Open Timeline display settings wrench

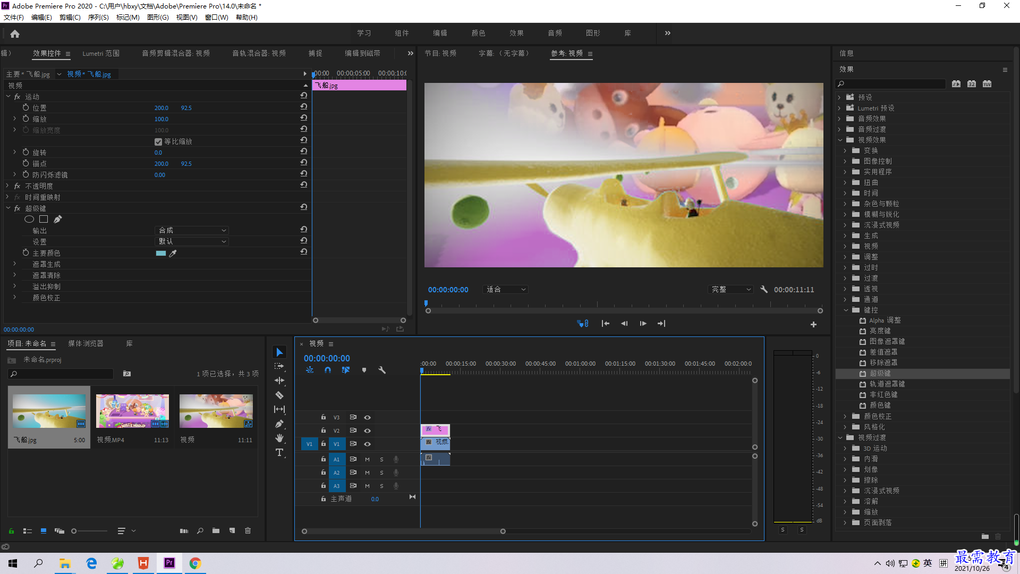382,370
